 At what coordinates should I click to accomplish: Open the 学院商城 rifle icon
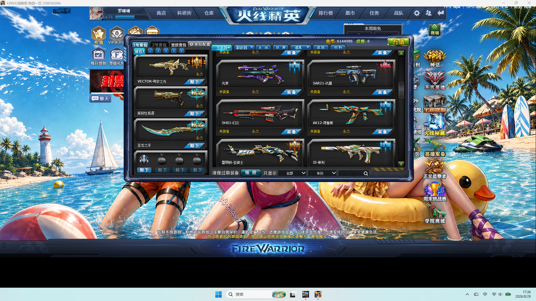pyautogui.click(x=435, y=214)
